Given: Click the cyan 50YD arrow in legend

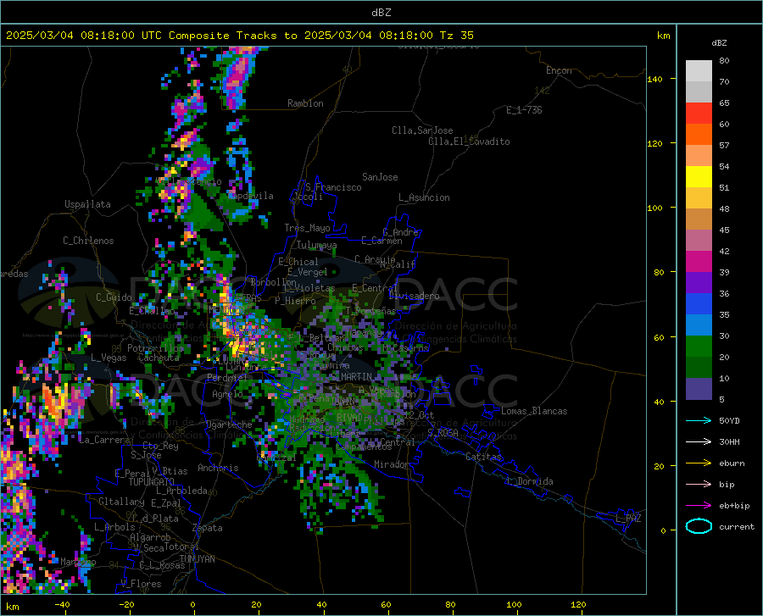Looking at the screenshot, I should 699,420.
